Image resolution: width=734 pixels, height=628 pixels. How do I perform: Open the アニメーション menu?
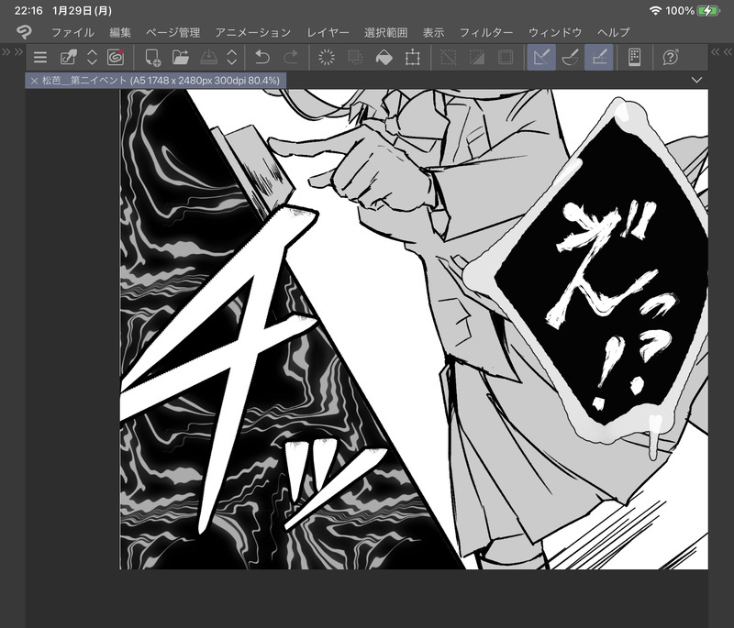[253, 32]
